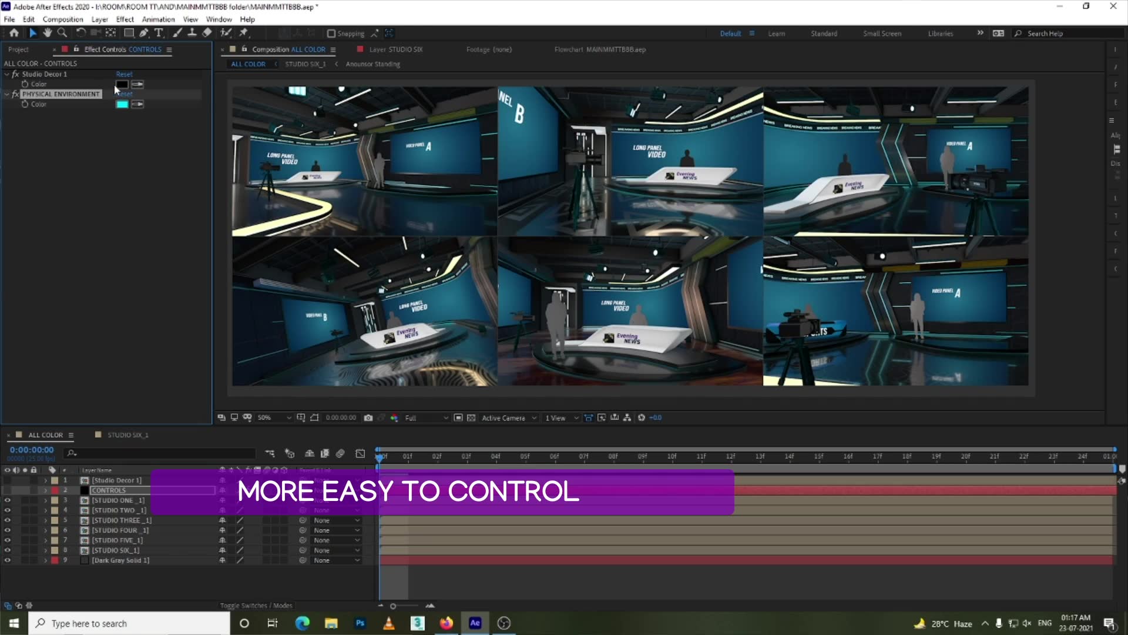This screenshot has height=635, width=1128.
Task: Open the Animation menu
Action: pyautogui.click(x=158, y=19)
